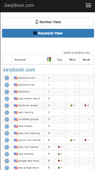The height and width of the screenshot is (170, 95).
Task: Click the SerpBook.com brand title
Action: [x=19, y=5]
